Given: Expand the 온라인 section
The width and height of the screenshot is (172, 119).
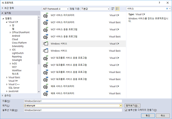Looking at the screenshot, I should tap(3, 96).
